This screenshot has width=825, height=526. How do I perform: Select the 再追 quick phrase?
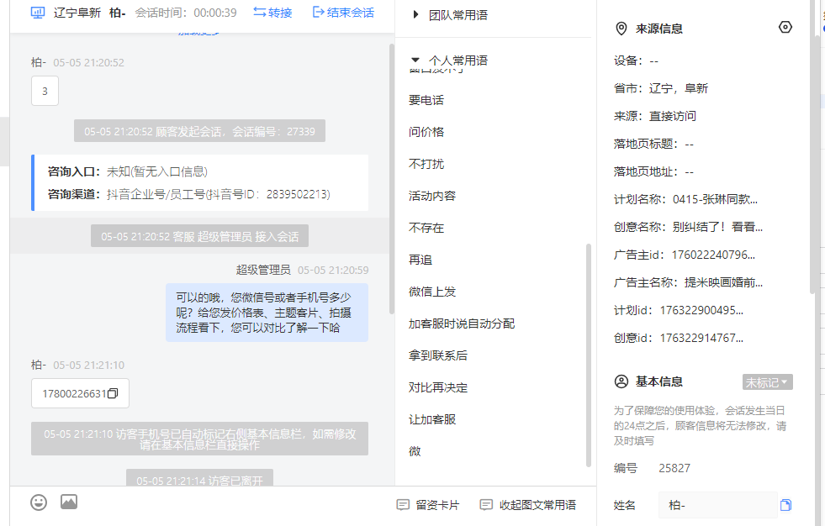click(x=420, y=260)
